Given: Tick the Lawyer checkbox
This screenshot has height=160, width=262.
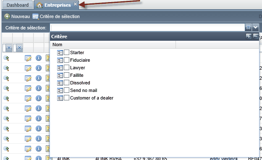Looking at the screenshot, I should pos(66,67).
